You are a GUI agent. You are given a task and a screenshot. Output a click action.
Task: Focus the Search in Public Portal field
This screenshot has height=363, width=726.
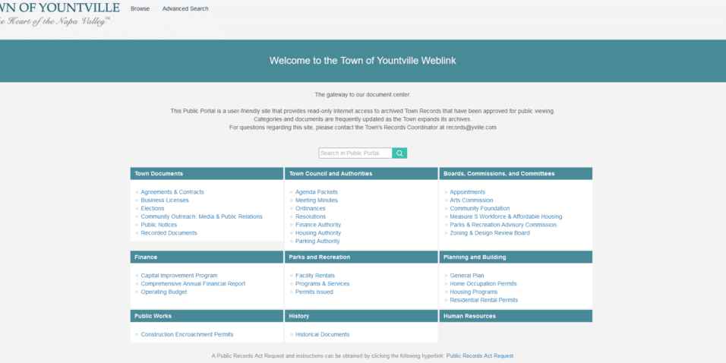point(355,153)
